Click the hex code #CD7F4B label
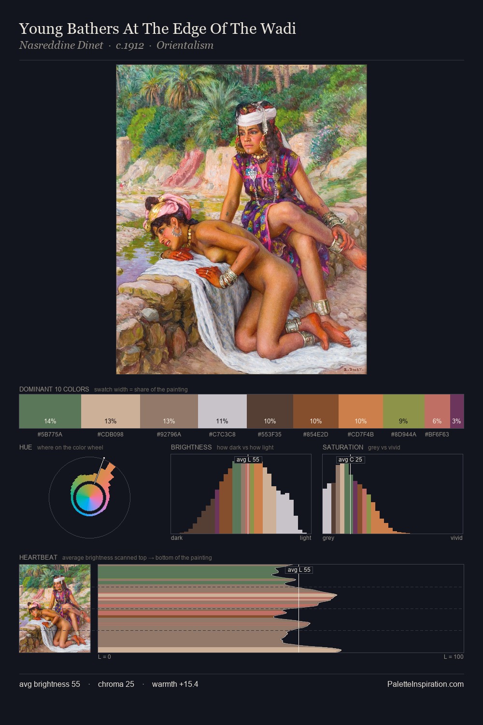The height and width of the screenshot is (725, 483). [361, 435]
